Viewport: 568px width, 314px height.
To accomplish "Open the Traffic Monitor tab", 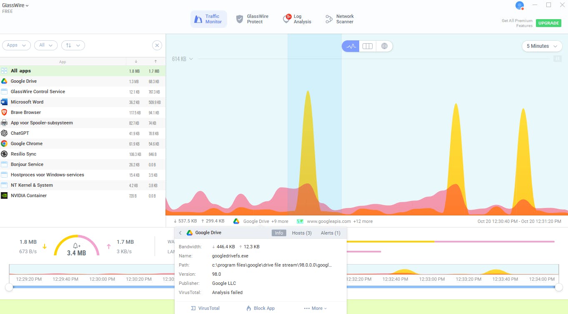I will pos(209,19).
